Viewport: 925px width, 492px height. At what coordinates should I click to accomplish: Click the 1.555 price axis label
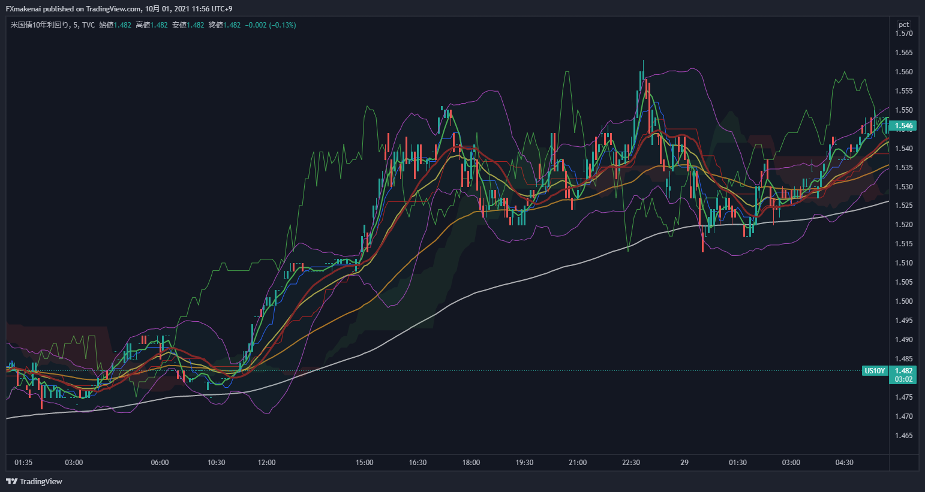tap(903, 91)
